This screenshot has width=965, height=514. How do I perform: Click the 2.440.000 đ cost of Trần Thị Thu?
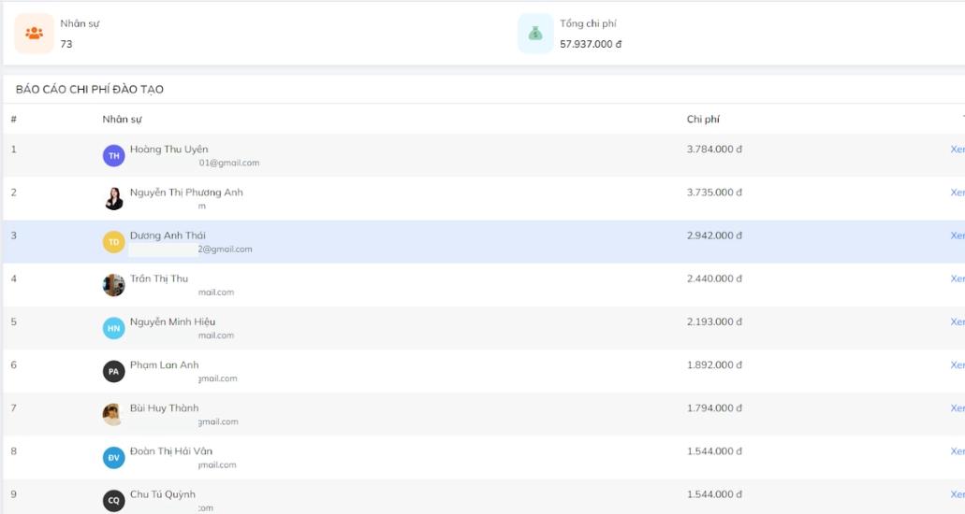click(714, 278)
